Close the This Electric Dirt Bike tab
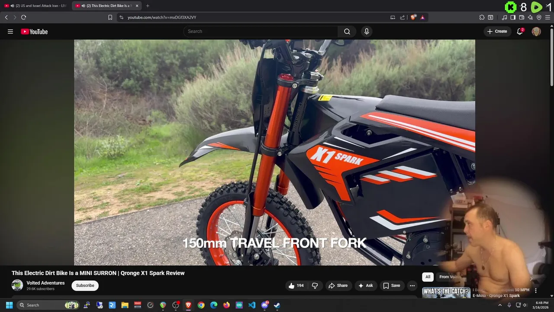Screen dimensions: 554x312 pyautogui.click(x=137, y=6)
